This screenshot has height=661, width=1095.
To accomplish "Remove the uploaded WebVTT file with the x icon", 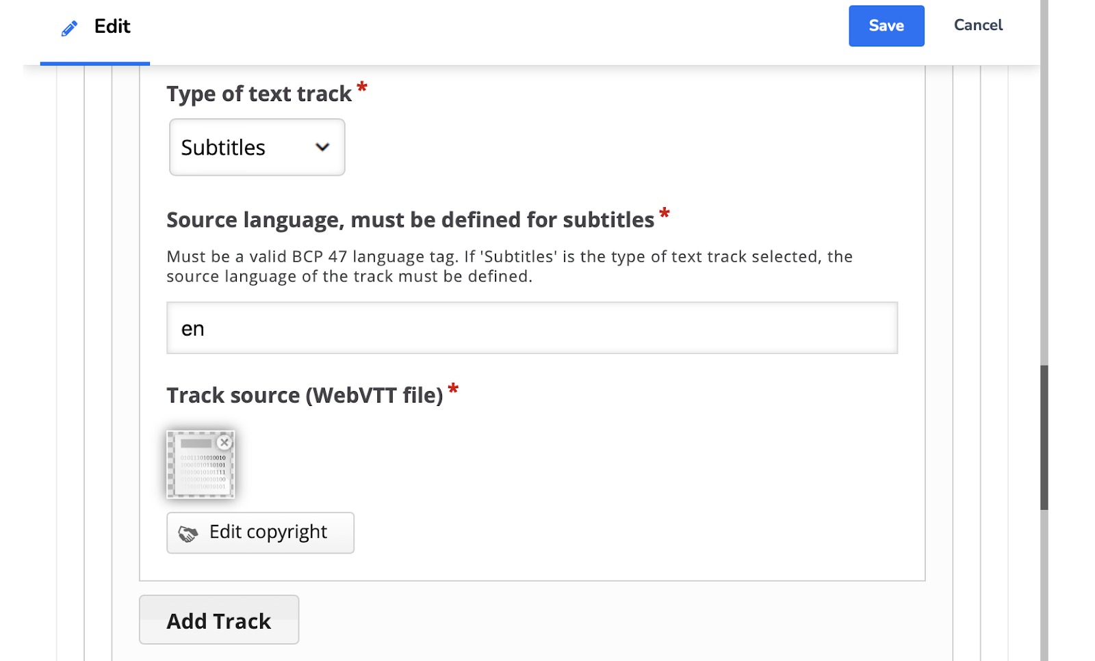I will (x=224, y=442).
